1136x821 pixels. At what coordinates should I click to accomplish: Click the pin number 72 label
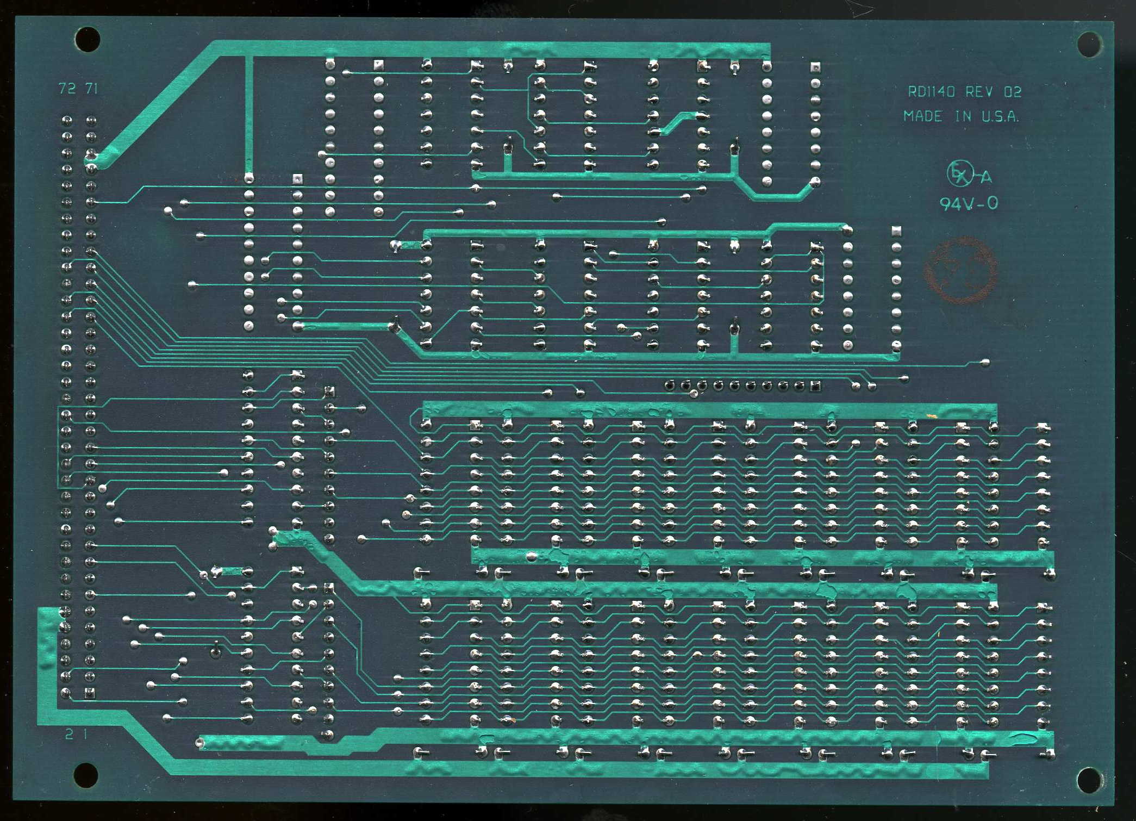(x=67, y=89)
